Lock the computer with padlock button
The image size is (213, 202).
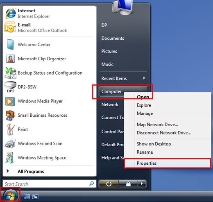pyautogui.click(x=128, y=184)
